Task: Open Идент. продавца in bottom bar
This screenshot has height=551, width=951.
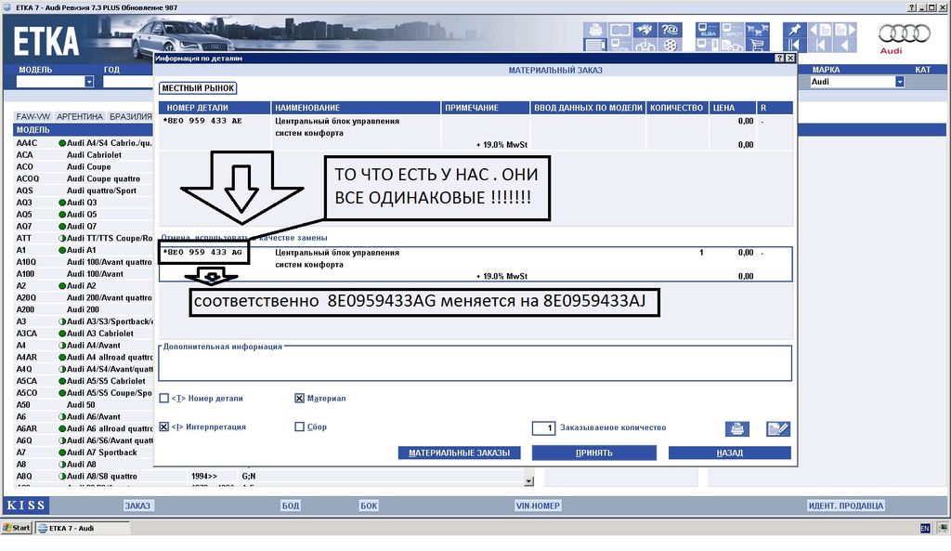Action: [846, 505]
